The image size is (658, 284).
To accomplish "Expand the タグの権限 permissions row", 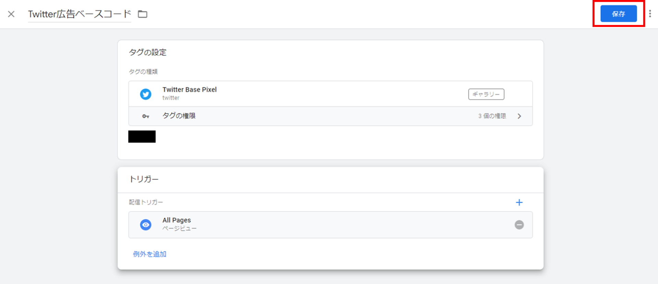I will [x=330, y=116].
